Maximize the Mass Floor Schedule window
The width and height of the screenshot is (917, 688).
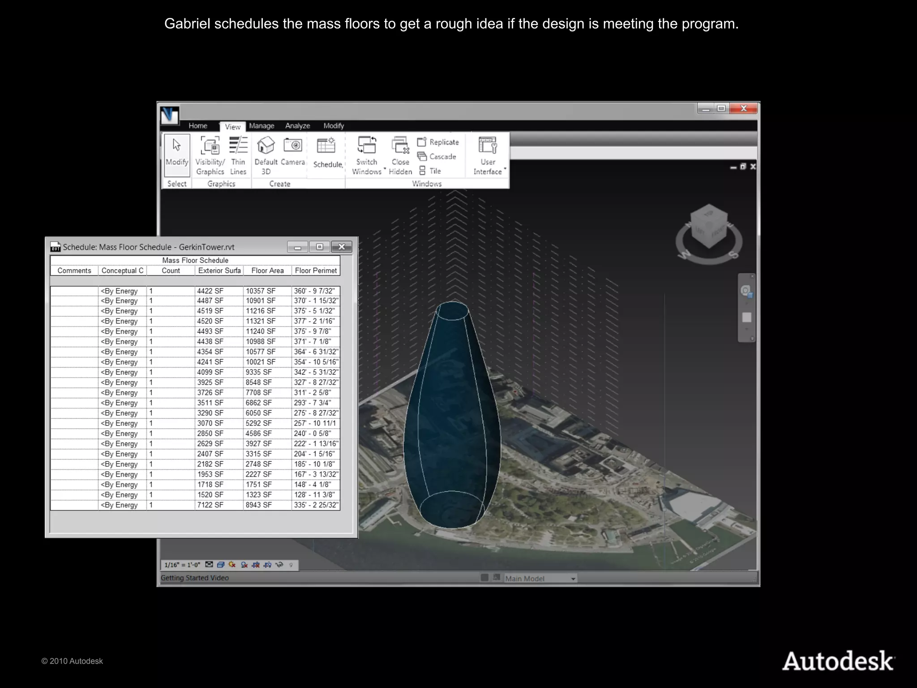click(x=319, y=247)
